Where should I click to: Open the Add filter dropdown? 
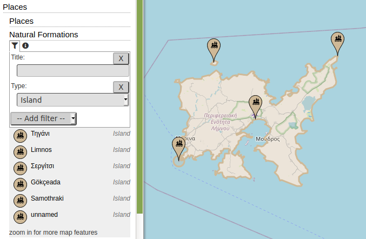(43, 118)
